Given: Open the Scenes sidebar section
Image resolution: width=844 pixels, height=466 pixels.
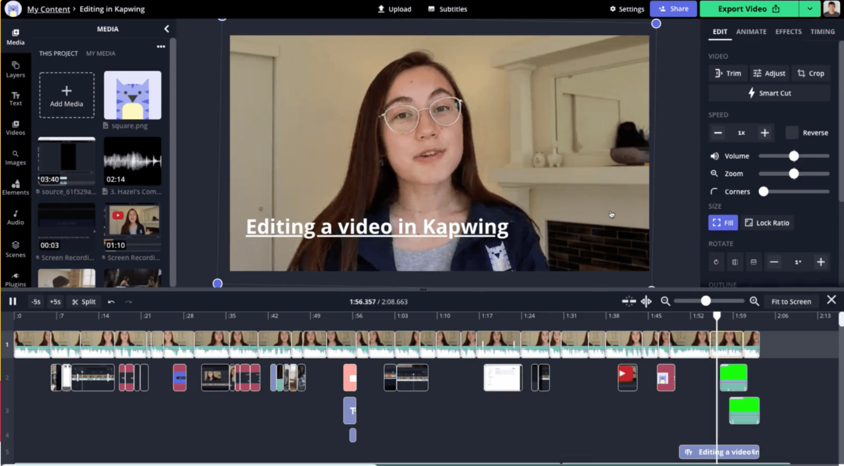Looking at the screenshot, I should point(16,249).
